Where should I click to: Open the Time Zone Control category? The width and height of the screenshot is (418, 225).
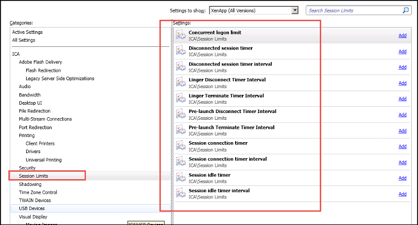click(38, 192)
